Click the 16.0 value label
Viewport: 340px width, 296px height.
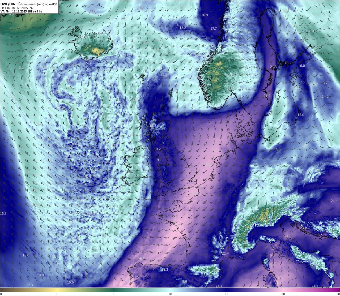301,66
